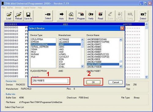Click hex buffer scroll down arrow

pyautogui.click(x=146, y=77)
